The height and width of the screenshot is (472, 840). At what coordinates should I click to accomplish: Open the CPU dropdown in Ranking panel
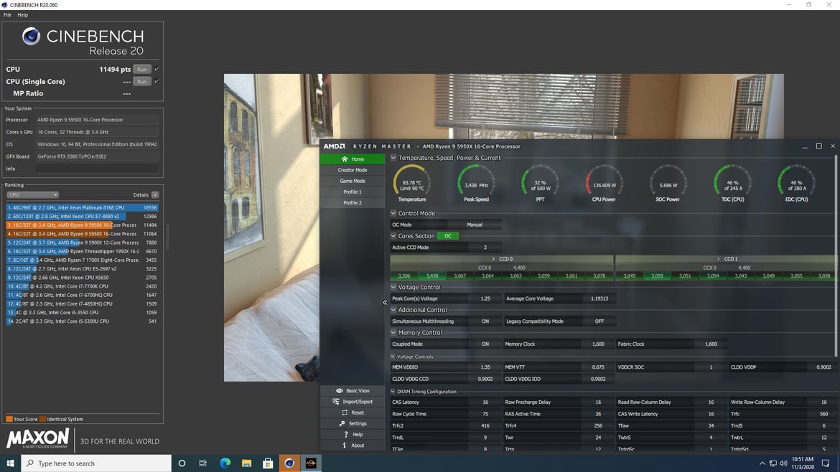pos(32,195)
